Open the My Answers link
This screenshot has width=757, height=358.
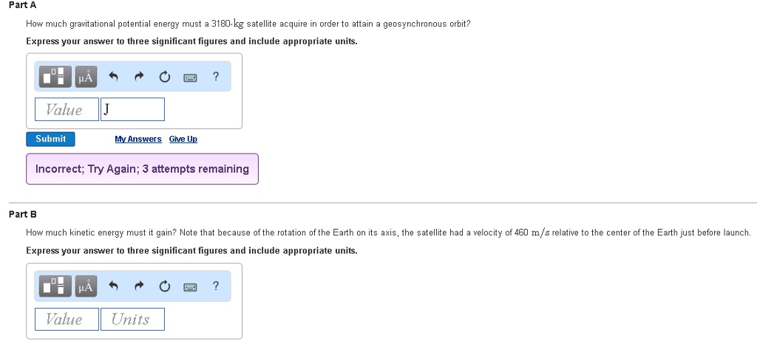click(x=138, y=139)
